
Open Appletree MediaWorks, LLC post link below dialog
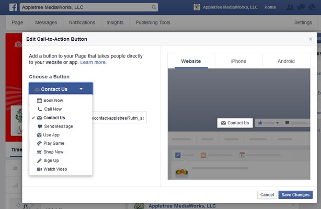click(182, 206)
